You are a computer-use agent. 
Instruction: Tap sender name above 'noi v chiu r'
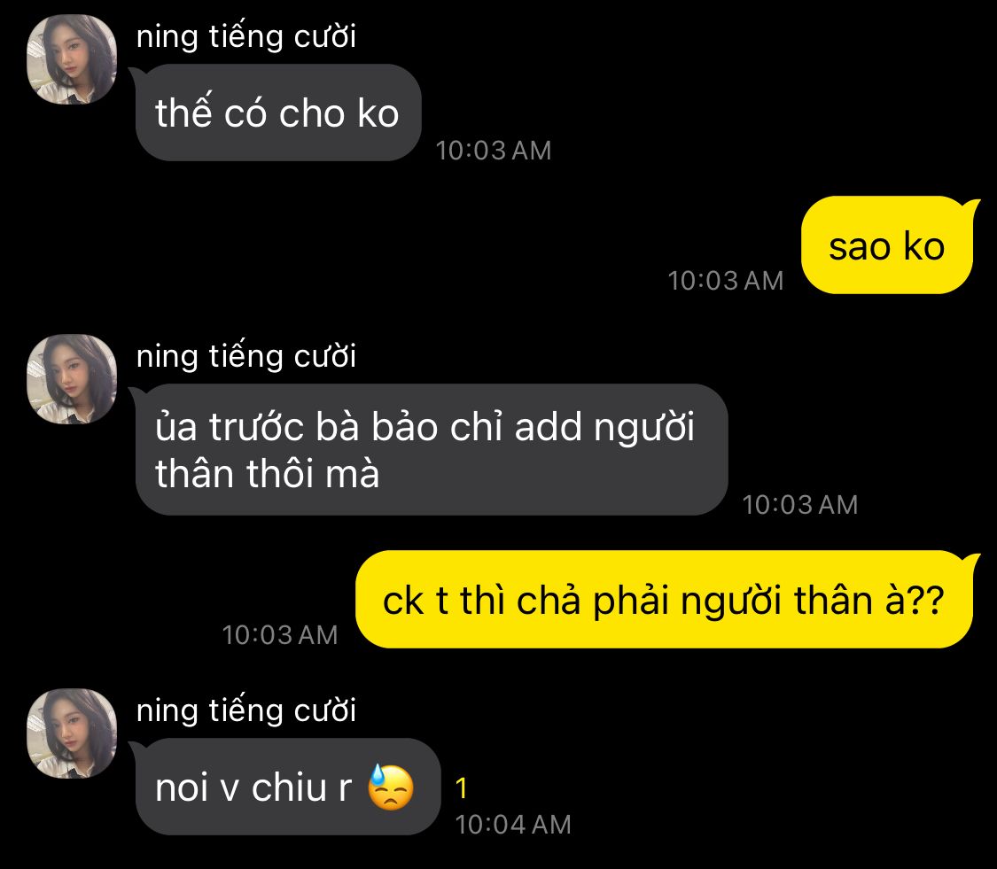246,710
